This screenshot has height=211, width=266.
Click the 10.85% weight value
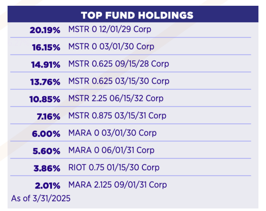[45, 99]
